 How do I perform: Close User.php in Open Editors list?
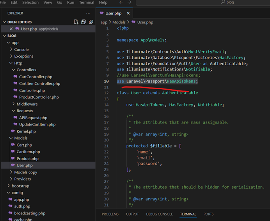click(x=11, y=29)
